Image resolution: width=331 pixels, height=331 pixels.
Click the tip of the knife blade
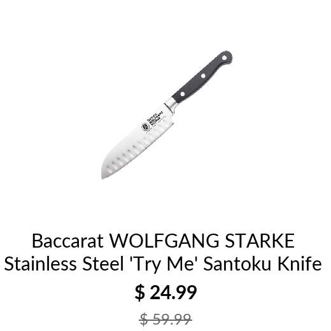[x=103, y=176]
